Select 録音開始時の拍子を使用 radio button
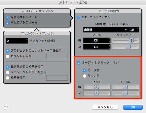 pyautogui.click(x=8, y=67)
